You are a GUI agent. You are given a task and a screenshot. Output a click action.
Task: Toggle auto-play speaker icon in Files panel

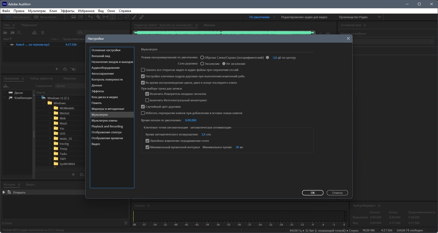click(73, 69)
